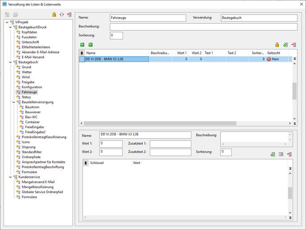Click the new sublist icon beside new list
Viewport: 306px width, 230px height.
click(16, 14)
